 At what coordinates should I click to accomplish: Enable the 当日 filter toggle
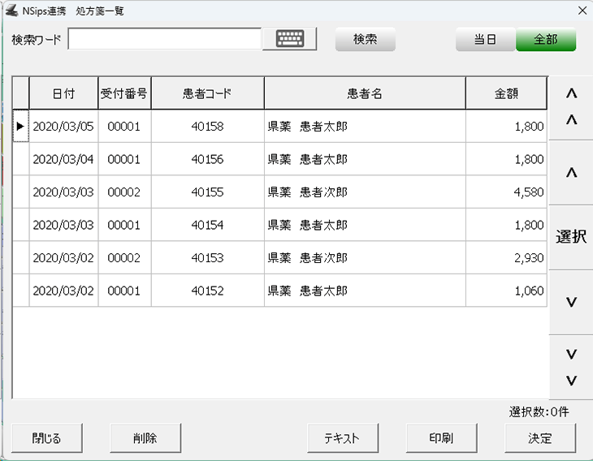tap(485, 40)
